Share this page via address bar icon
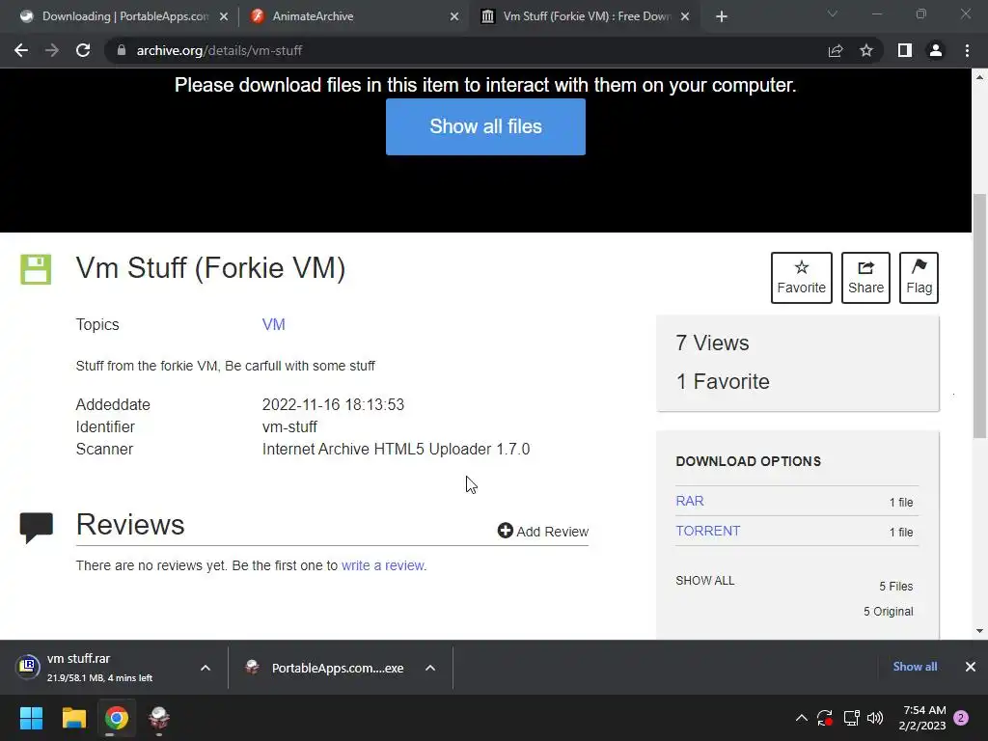 (x=836, y=50)
